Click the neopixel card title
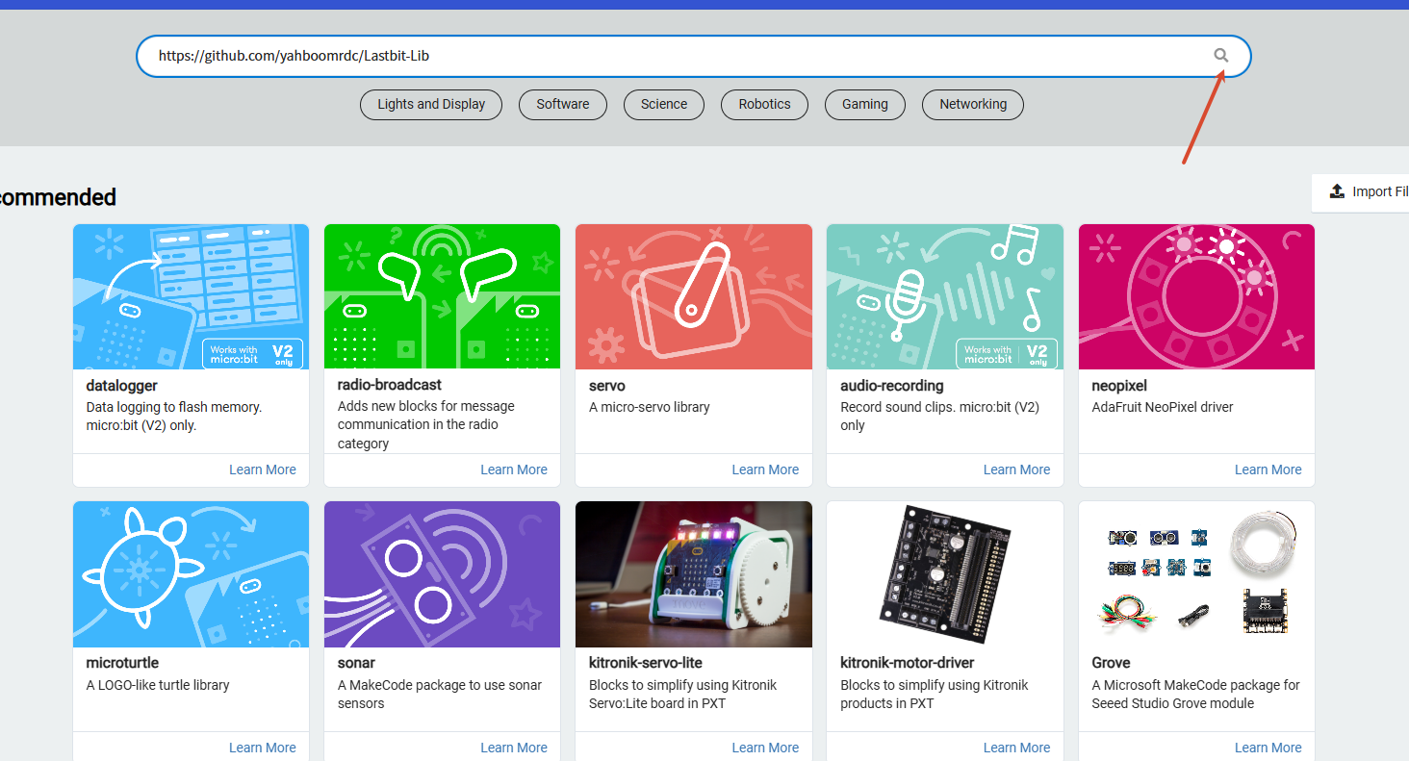1409x761 pixels. pos(1119,386)
